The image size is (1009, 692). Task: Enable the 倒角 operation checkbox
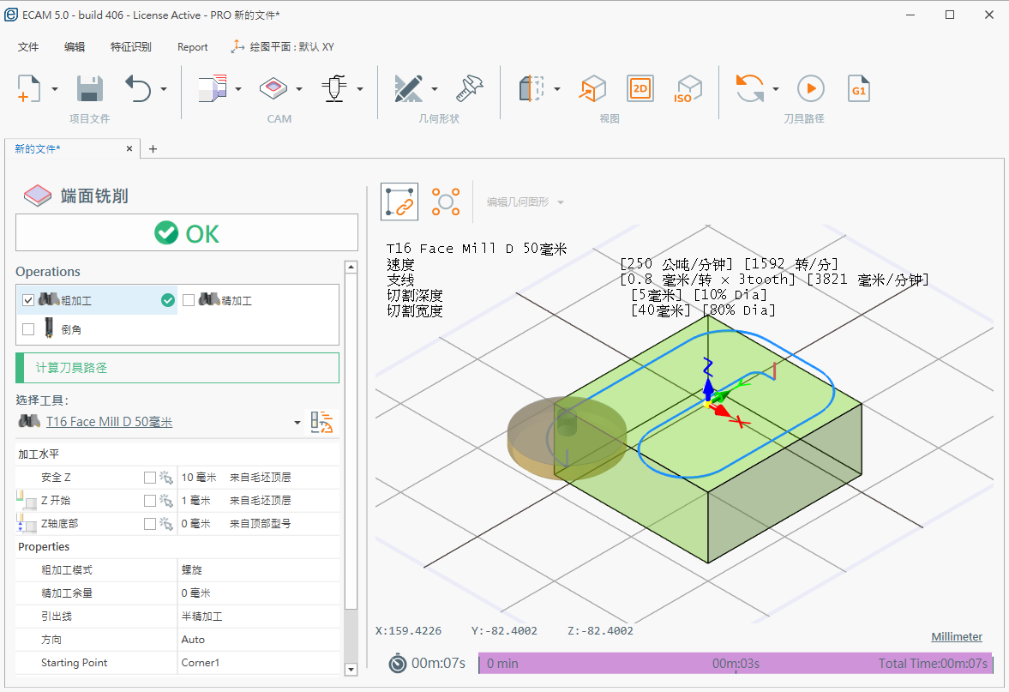point(28,328)
